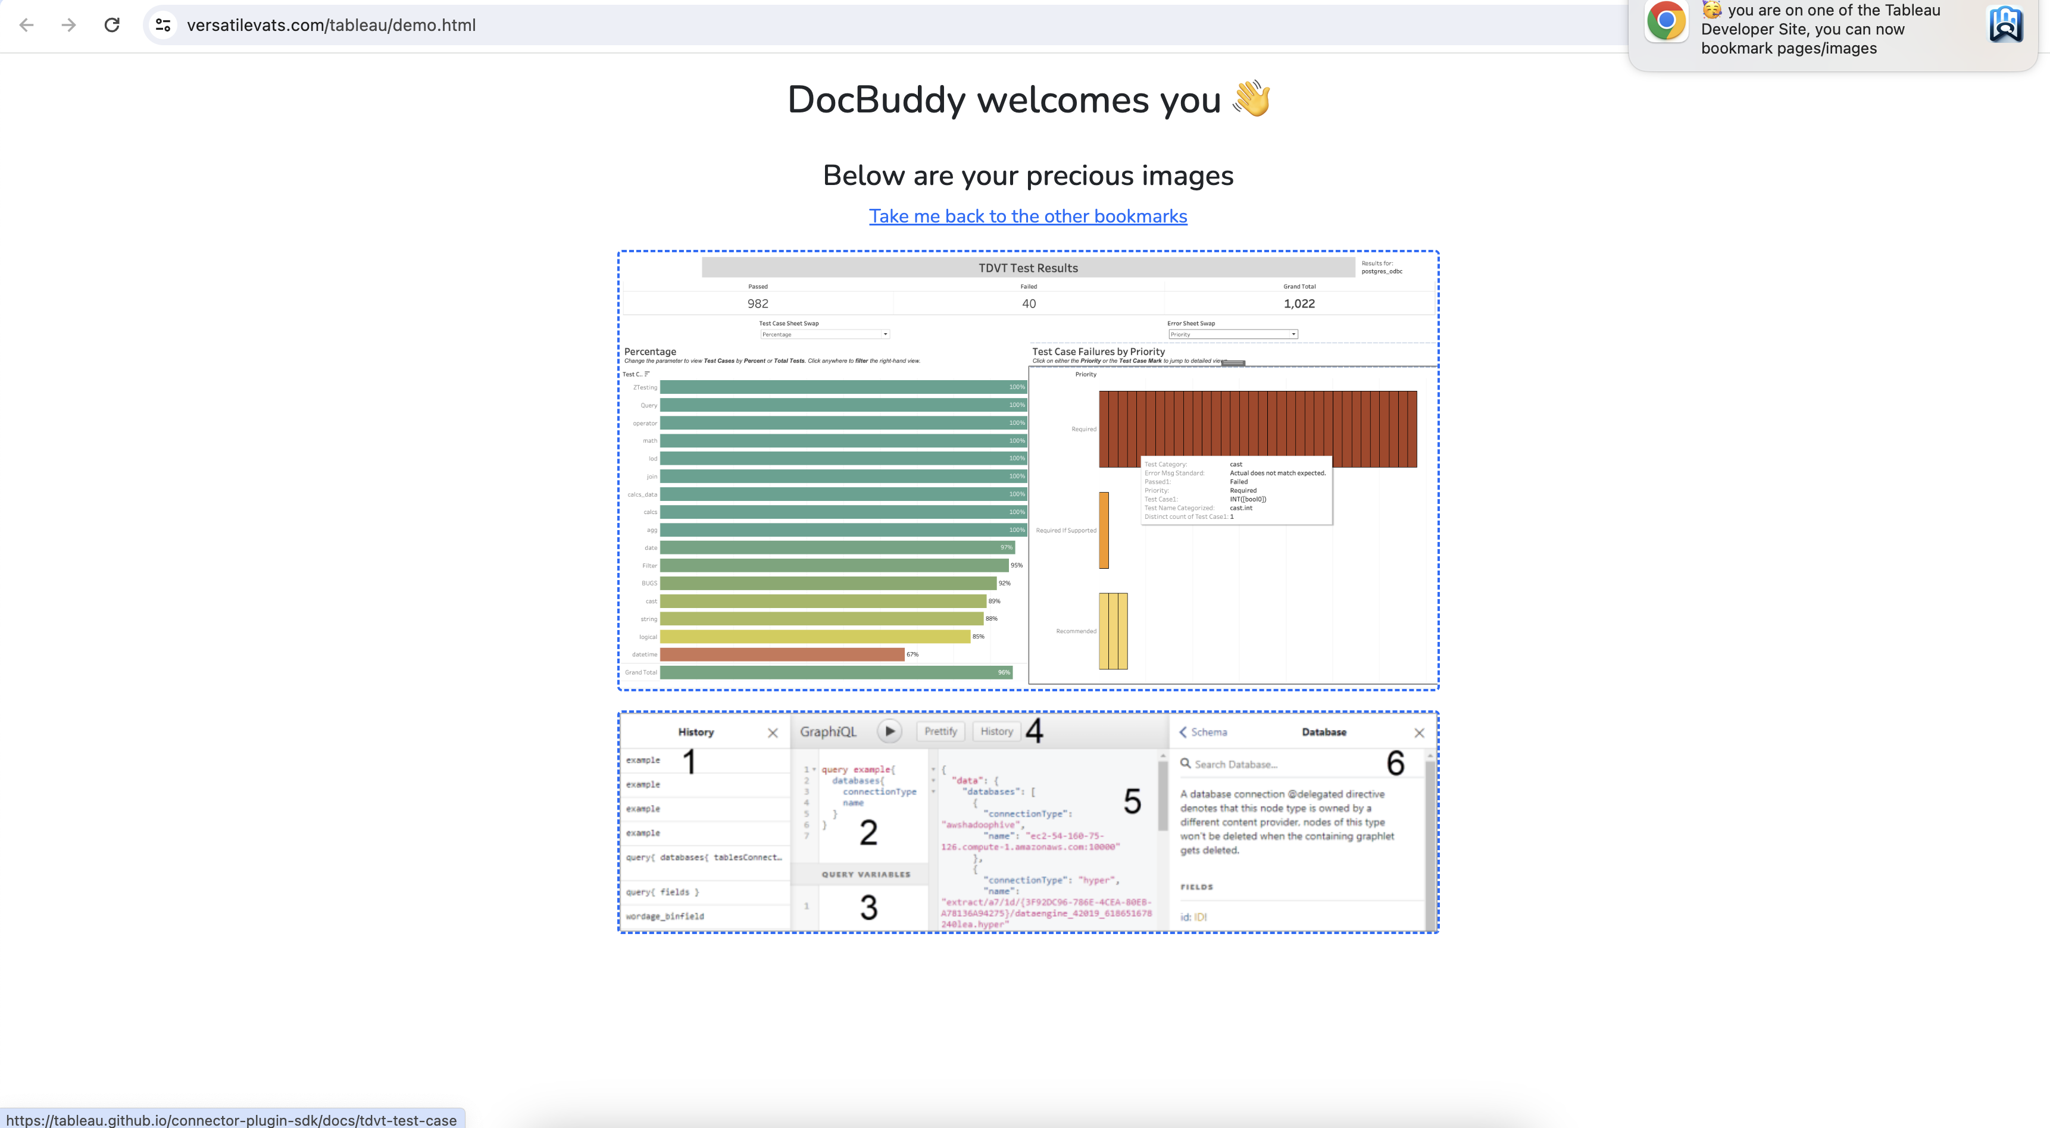Screen dimensions: 2050x1128
Task: Close the History panel with X
Action: (x=772, y=732)
